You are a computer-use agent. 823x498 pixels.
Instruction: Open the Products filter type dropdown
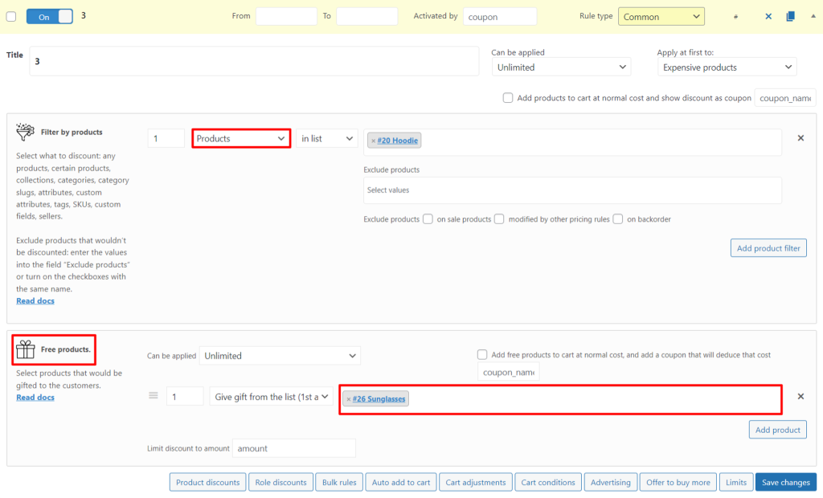[241, 138]
